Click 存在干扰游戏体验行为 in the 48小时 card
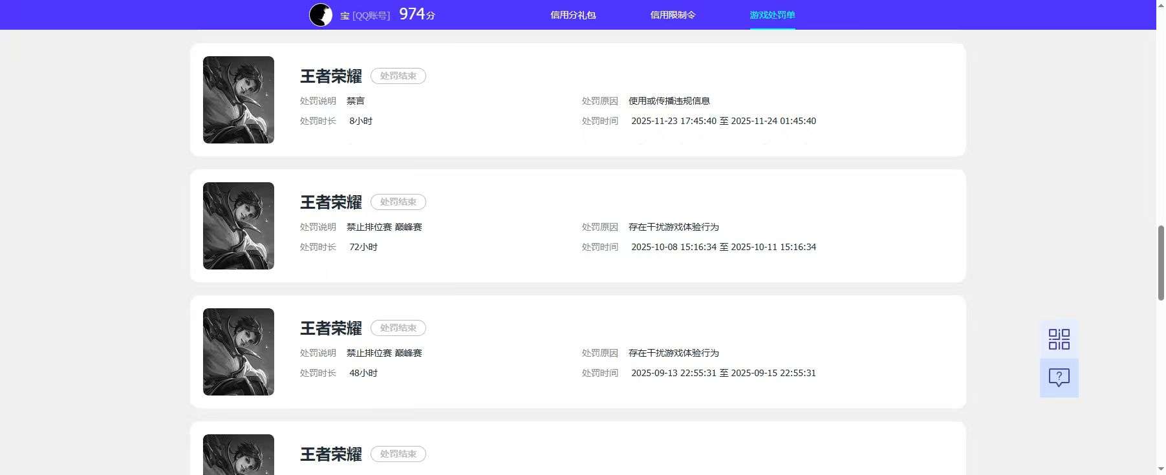This screenshot has height=475, width=1166. pyautogui.click(x=674, y=353)
